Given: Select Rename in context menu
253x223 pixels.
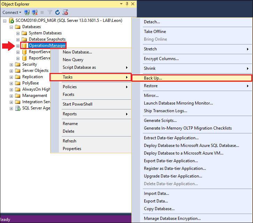Looking at the screenshot, I should pyautogui.click(x=91, y=124).
